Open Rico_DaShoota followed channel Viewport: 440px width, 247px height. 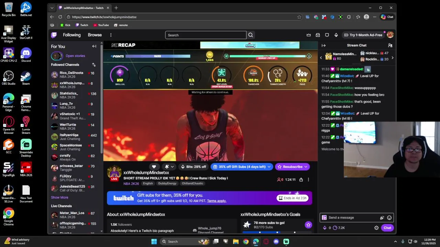pos(75,75)
